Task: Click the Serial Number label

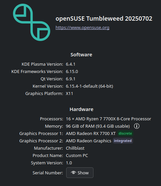Action: 48,173
